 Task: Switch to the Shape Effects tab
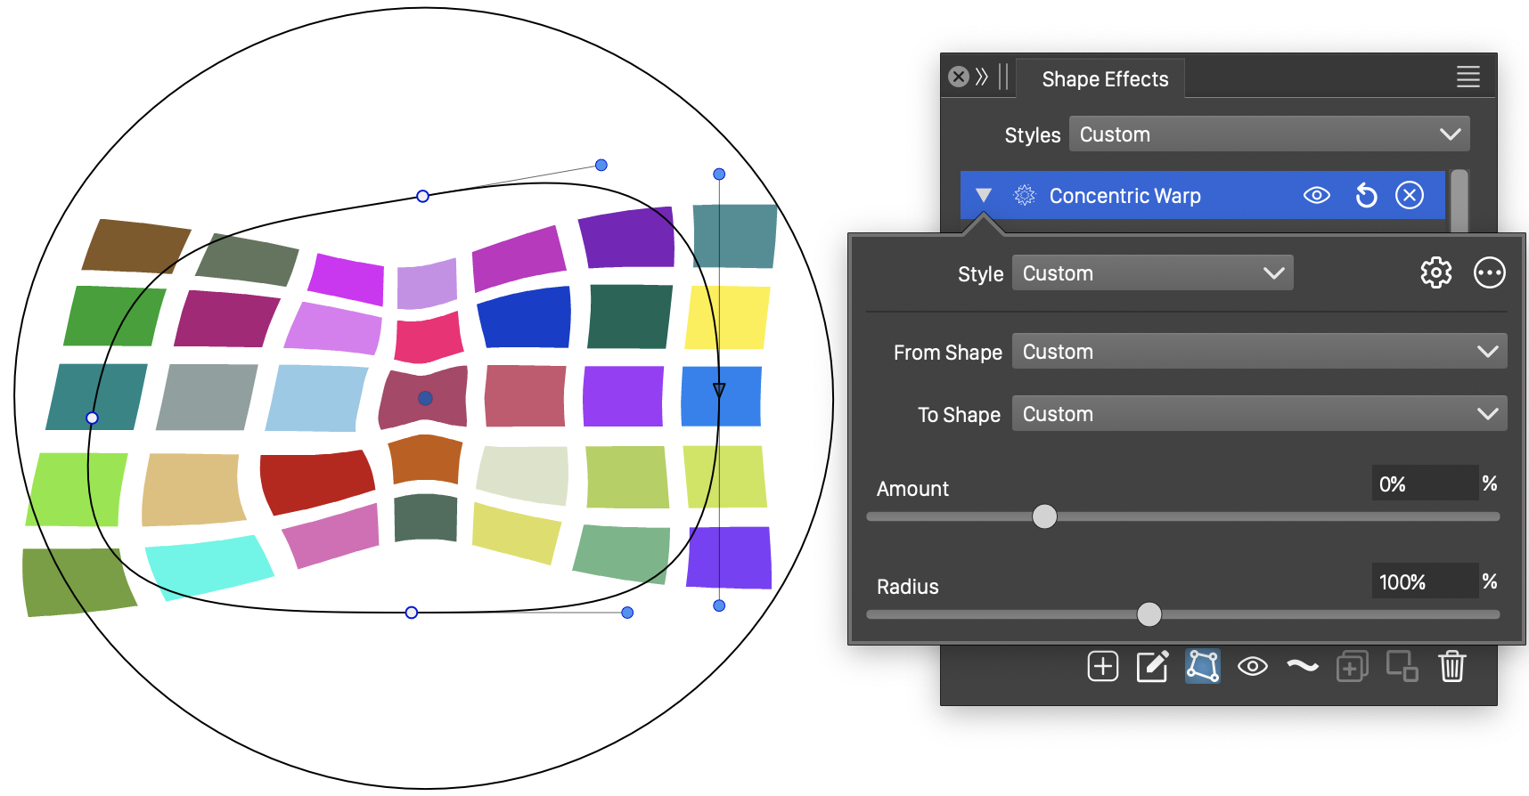1104,79
